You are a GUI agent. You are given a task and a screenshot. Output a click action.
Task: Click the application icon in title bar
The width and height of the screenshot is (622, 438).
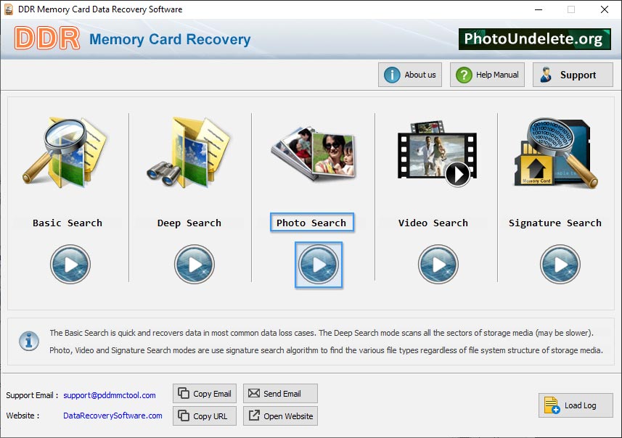[8, 9]
